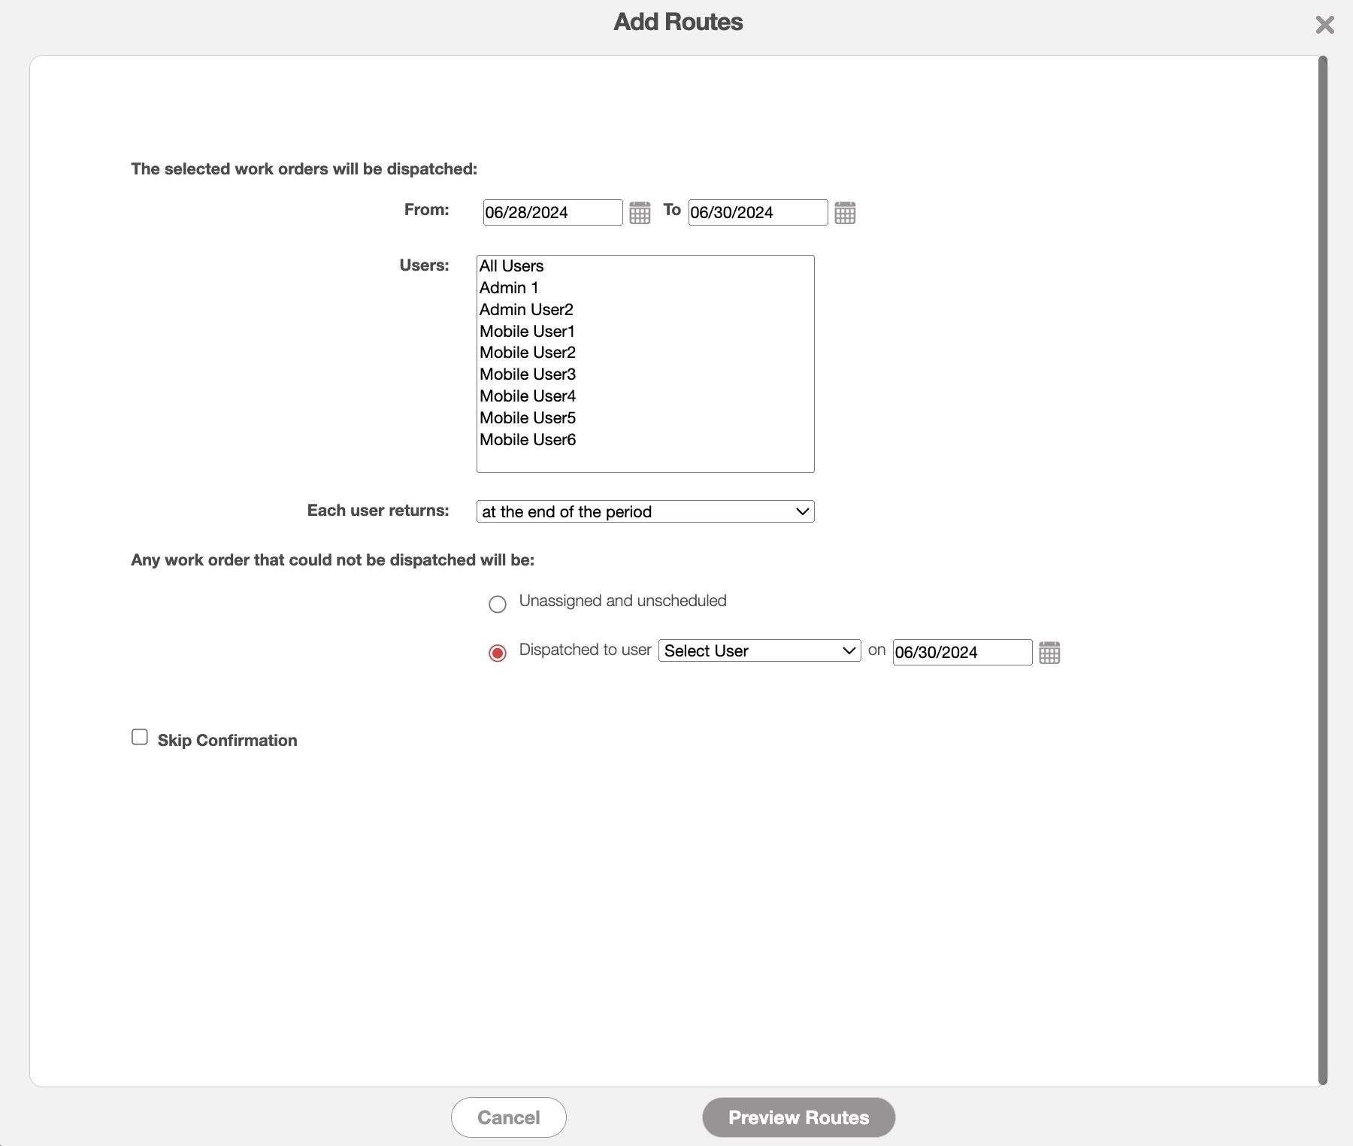Viewport: 1353px width, 1146px height.
Task: Select All Users in the list
Action: (x=512, y=266)
